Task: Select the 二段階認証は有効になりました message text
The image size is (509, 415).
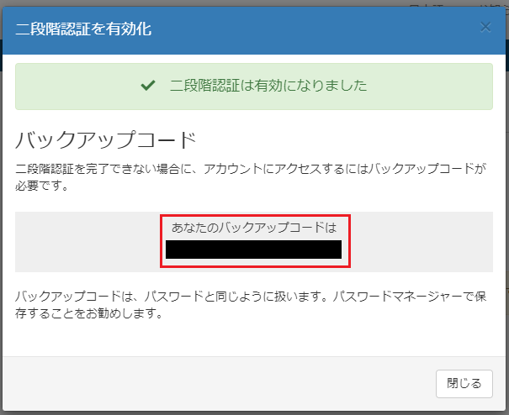Action: (268, 86)
